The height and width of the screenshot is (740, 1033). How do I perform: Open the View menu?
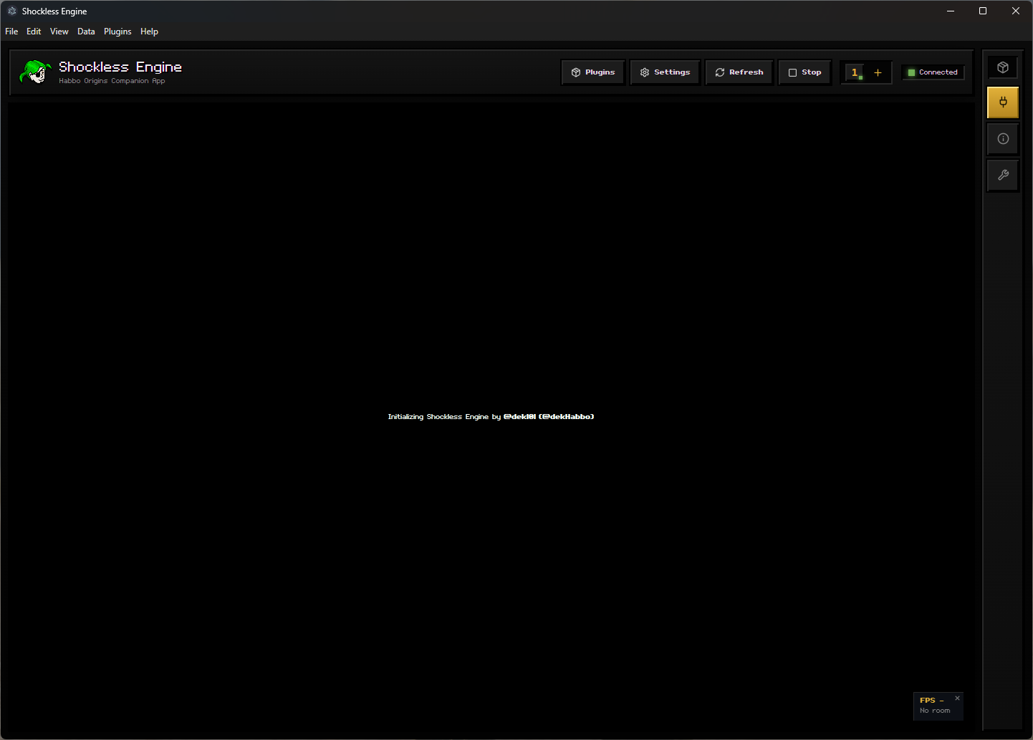point(59,32)
